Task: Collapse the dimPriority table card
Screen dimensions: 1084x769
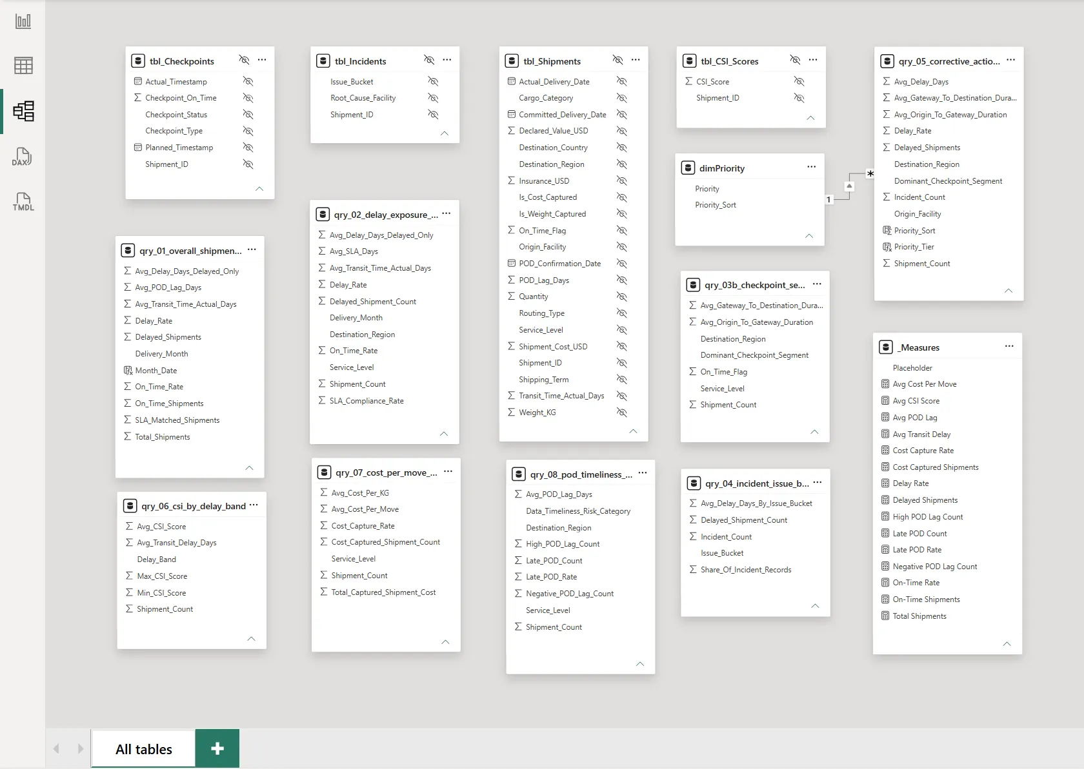Action: (x=809, y=236)
